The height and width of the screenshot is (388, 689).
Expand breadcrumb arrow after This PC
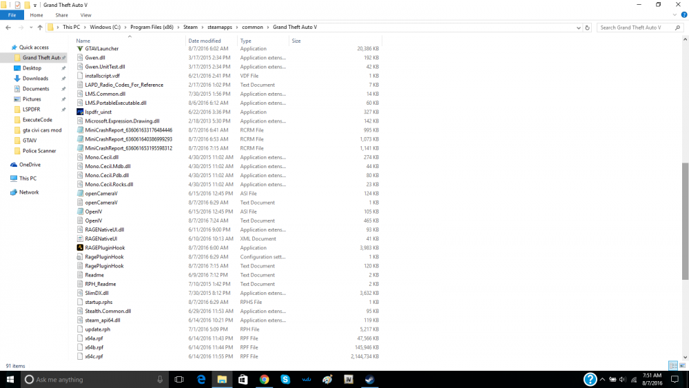coord(85,28)
